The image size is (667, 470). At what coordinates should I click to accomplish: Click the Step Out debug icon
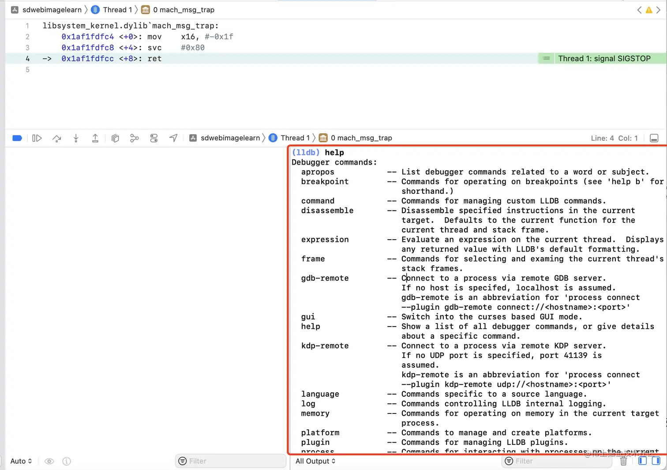95,138
